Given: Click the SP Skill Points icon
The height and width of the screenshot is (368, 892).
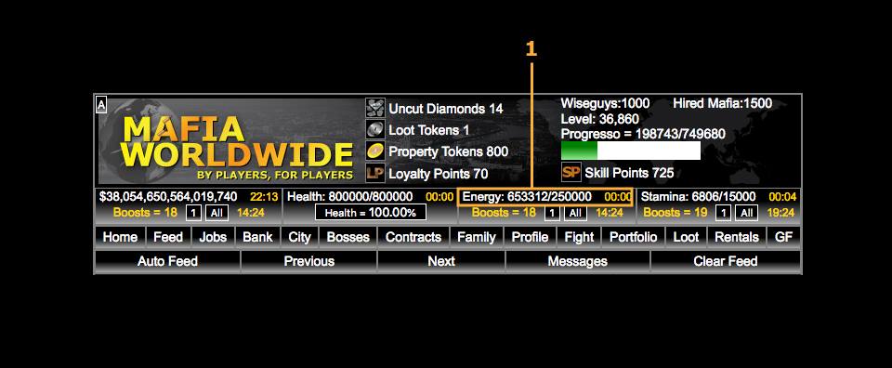Looking at the screenshot, I should pyautogui.click(x=571, y=172).
